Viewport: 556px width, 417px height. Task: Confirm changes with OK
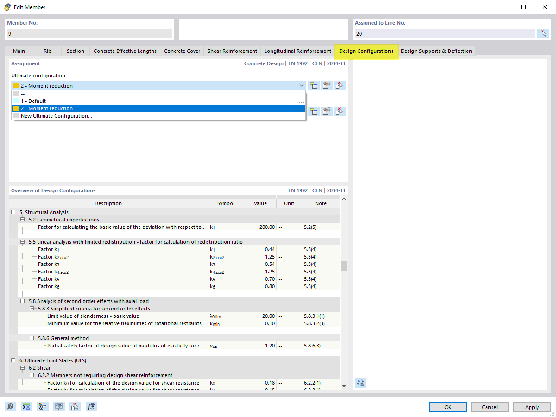point(448,407)
